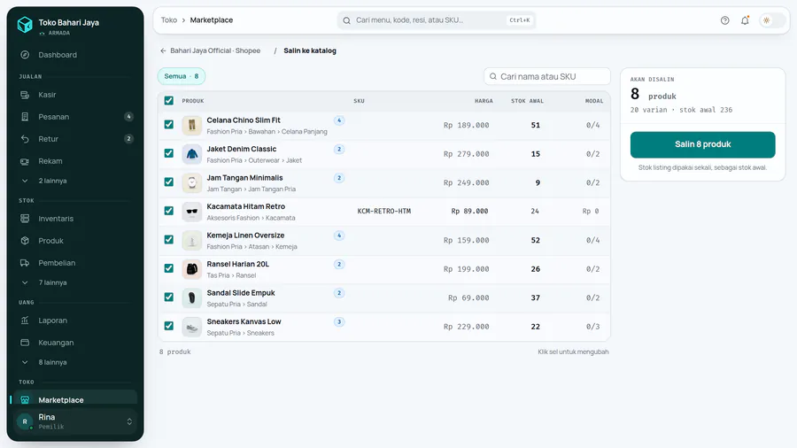The height and width of the screenshot is (448, 797).
Task: Click the Retur badge showing 2
Action: pos(128,139)
